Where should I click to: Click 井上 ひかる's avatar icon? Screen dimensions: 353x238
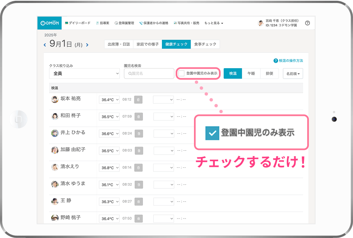point(55,133)
